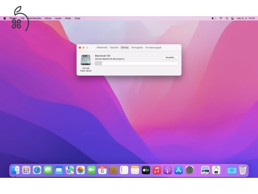Open Mail app in the Dock

[59, 170]
